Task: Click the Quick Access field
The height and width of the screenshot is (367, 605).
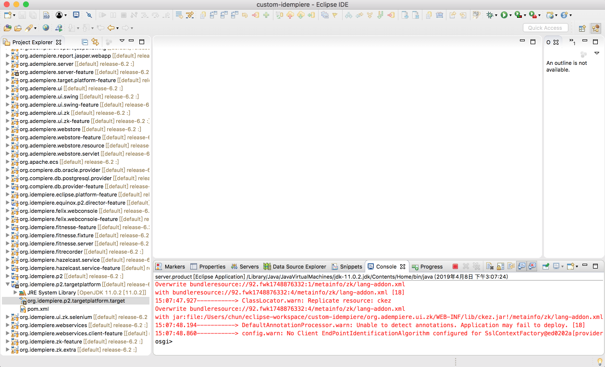Action: [x=545, y=27]
